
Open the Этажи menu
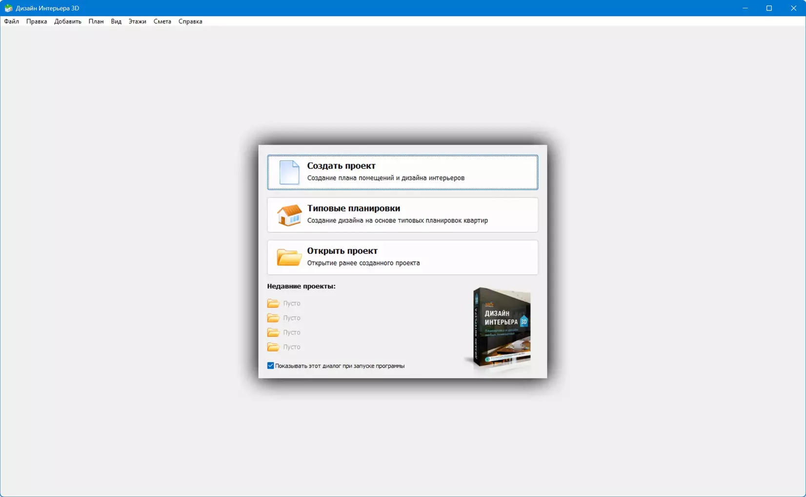click(137, 21)
